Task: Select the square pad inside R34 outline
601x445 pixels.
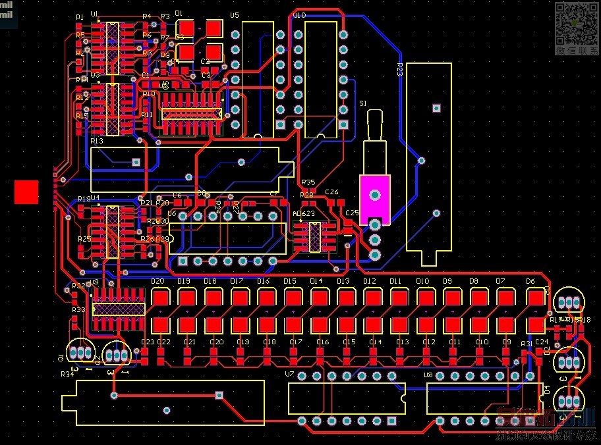Action: pos(219,395)
